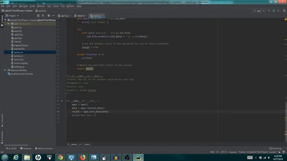Open the Terminal tool window
The width and height of the screenshot is (287, 161).
[x=26, y=148]
